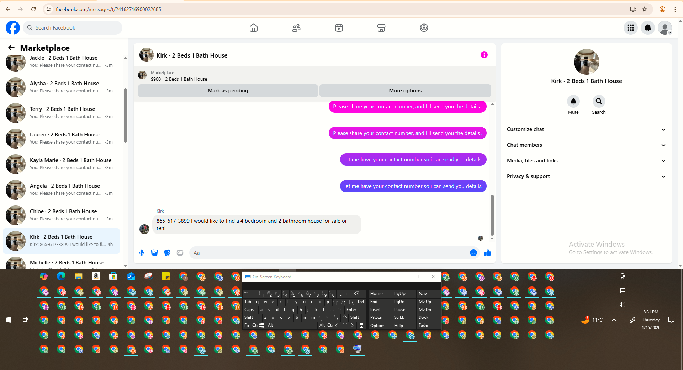Open the Facebook menu grid icon
This screenshot has width=683, height=370.
(x=631, y=28)
